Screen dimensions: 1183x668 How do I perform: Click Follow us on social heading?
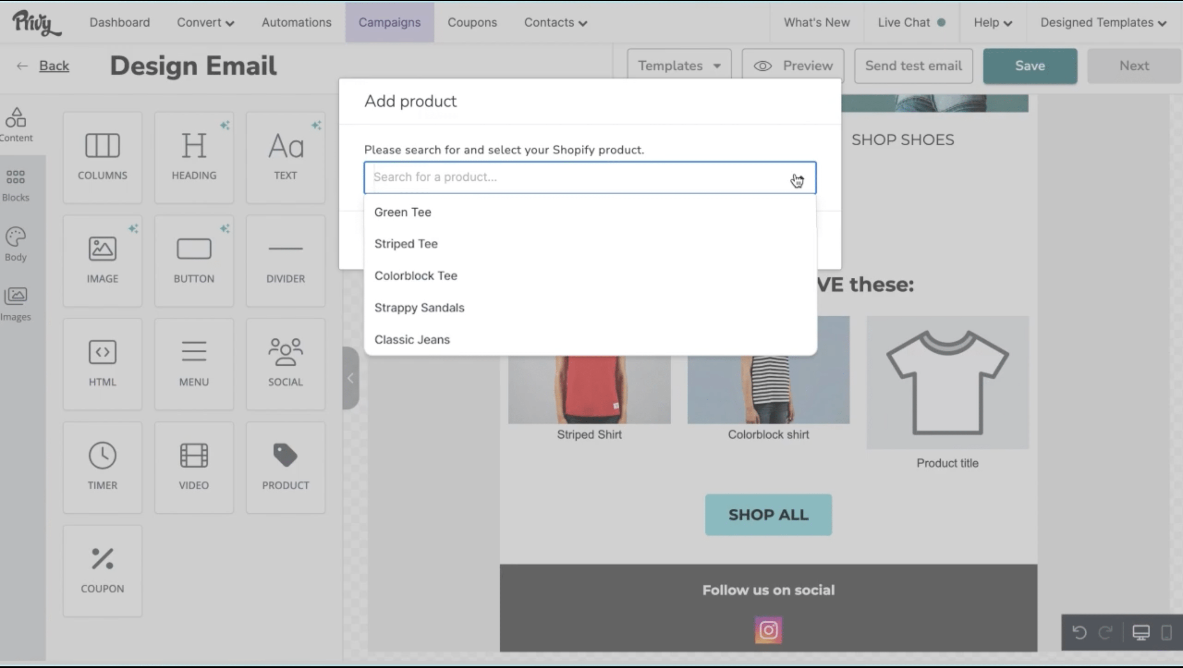click(768, 590)
